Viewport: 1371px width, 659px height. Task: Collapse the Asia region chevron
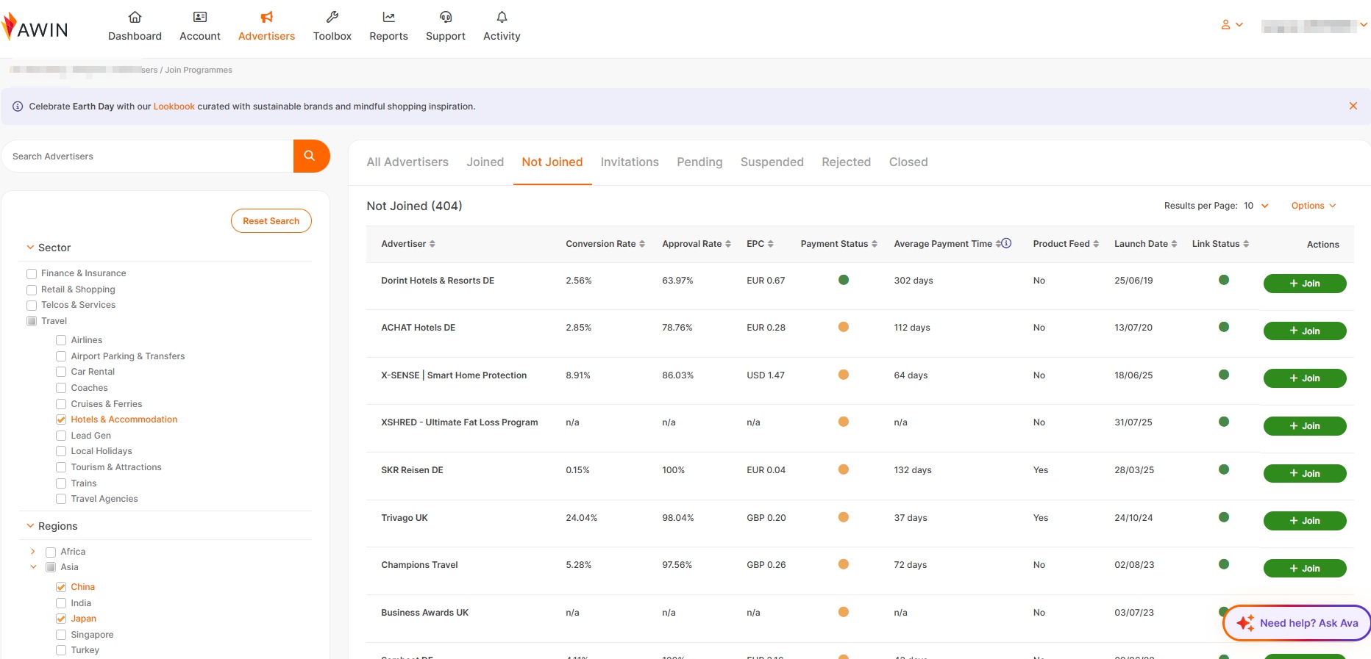click(33, 567)
